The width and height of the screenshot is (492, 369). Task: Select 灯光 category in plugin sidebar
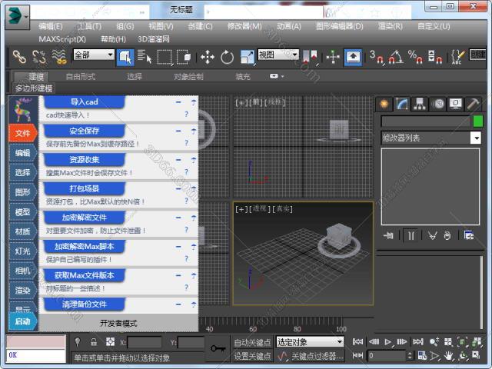click(x=23, y=251)
